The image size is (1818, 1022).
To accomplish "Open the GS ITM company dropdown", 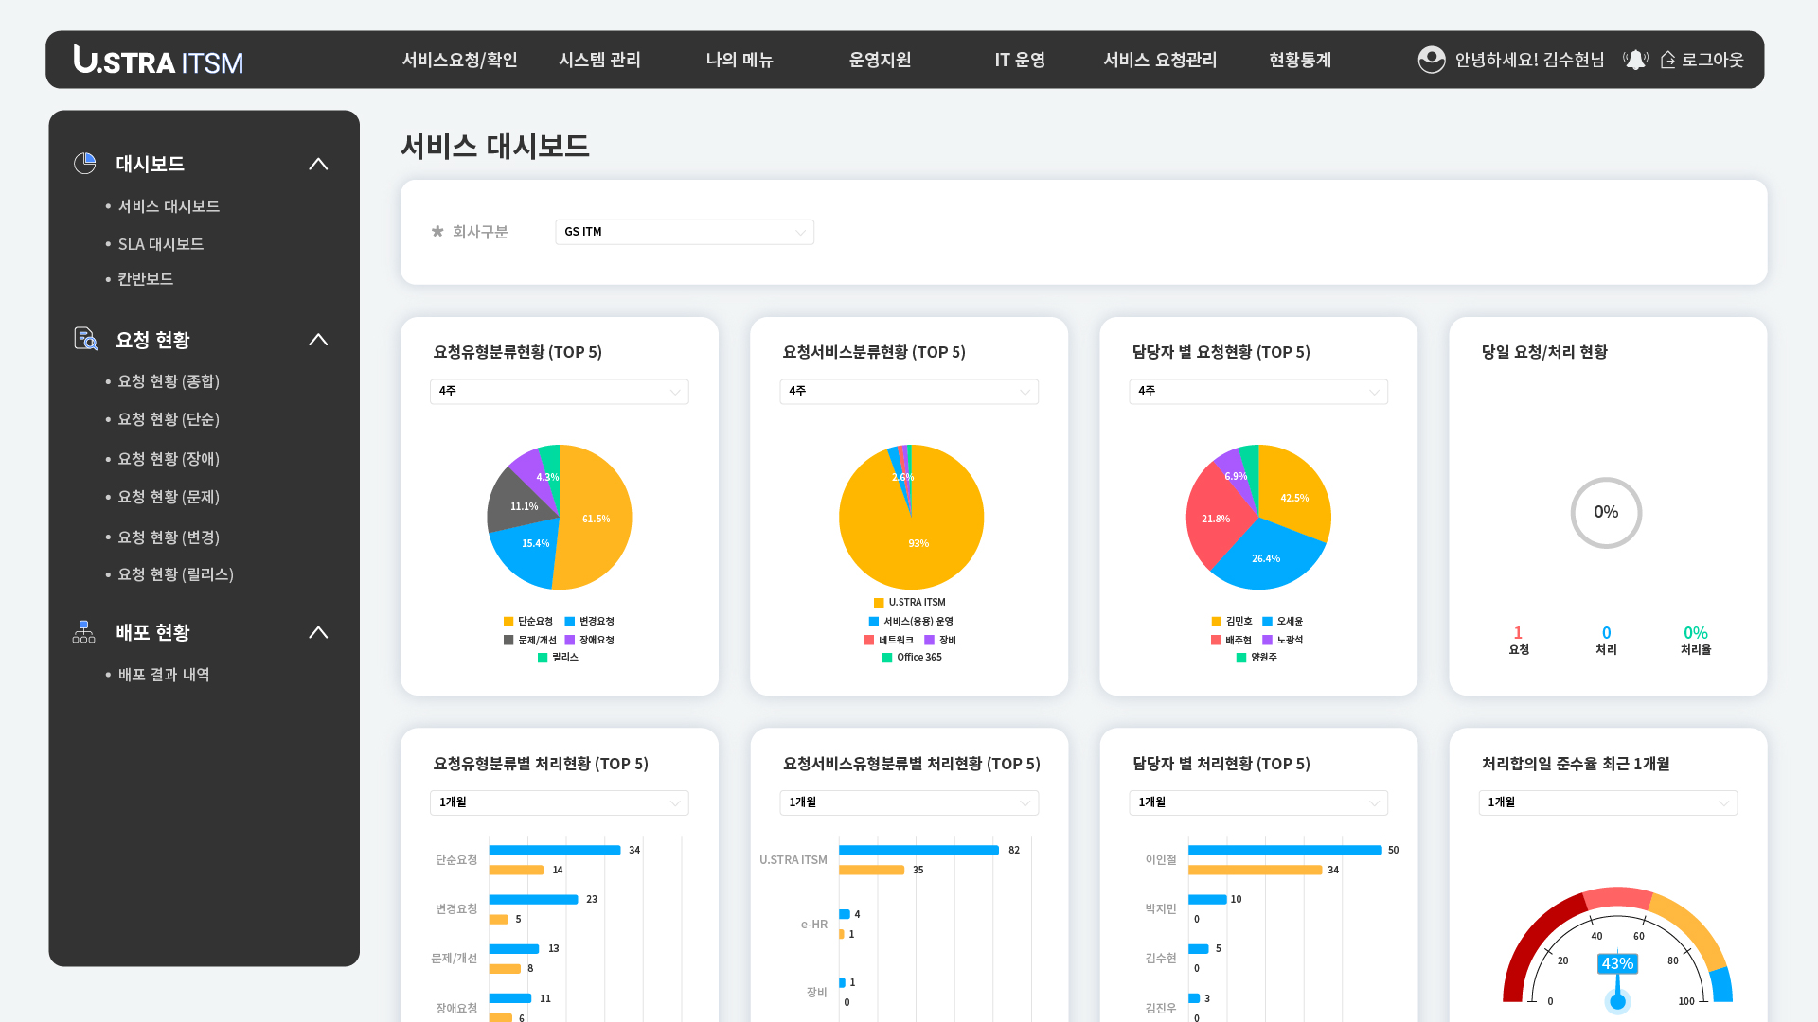I will click(684, 232).
